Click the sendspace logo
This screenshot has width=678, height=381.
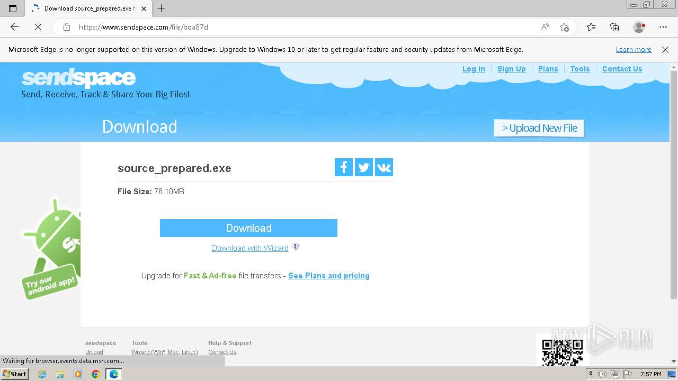78,78
